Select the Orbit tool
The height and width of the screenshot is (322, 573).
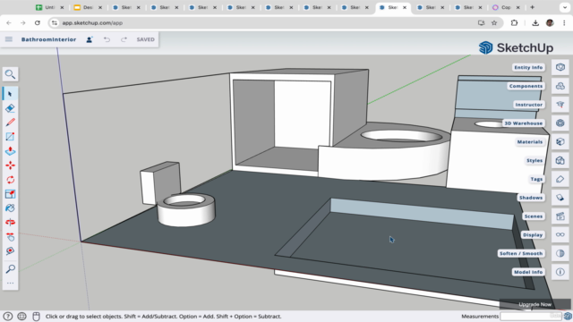[x=10, y=223]
